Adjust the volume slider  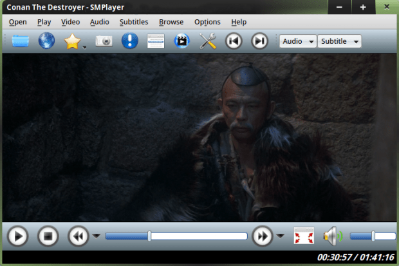click(x=373, y=236)
